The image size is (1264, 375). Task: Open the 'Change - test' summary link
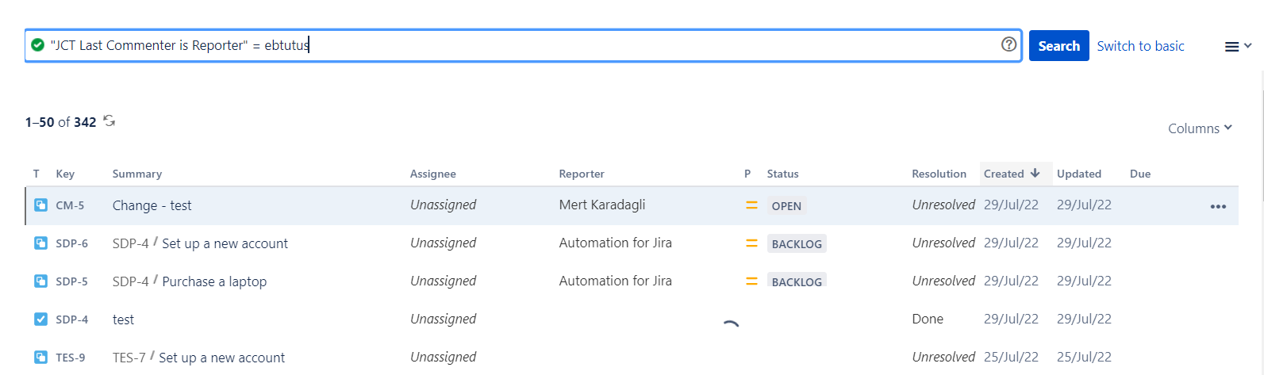152,205
